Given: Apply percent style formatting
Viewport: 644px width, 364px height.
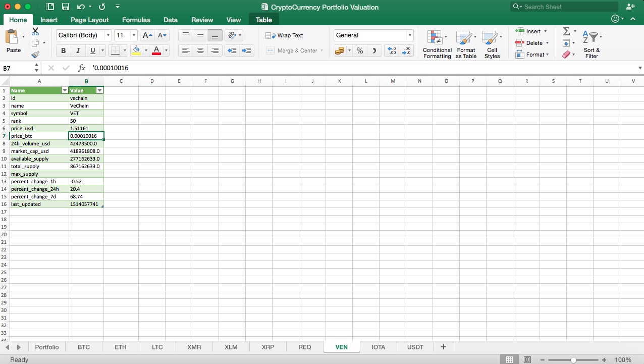Looking at the screenshot, I should [360, 50].
